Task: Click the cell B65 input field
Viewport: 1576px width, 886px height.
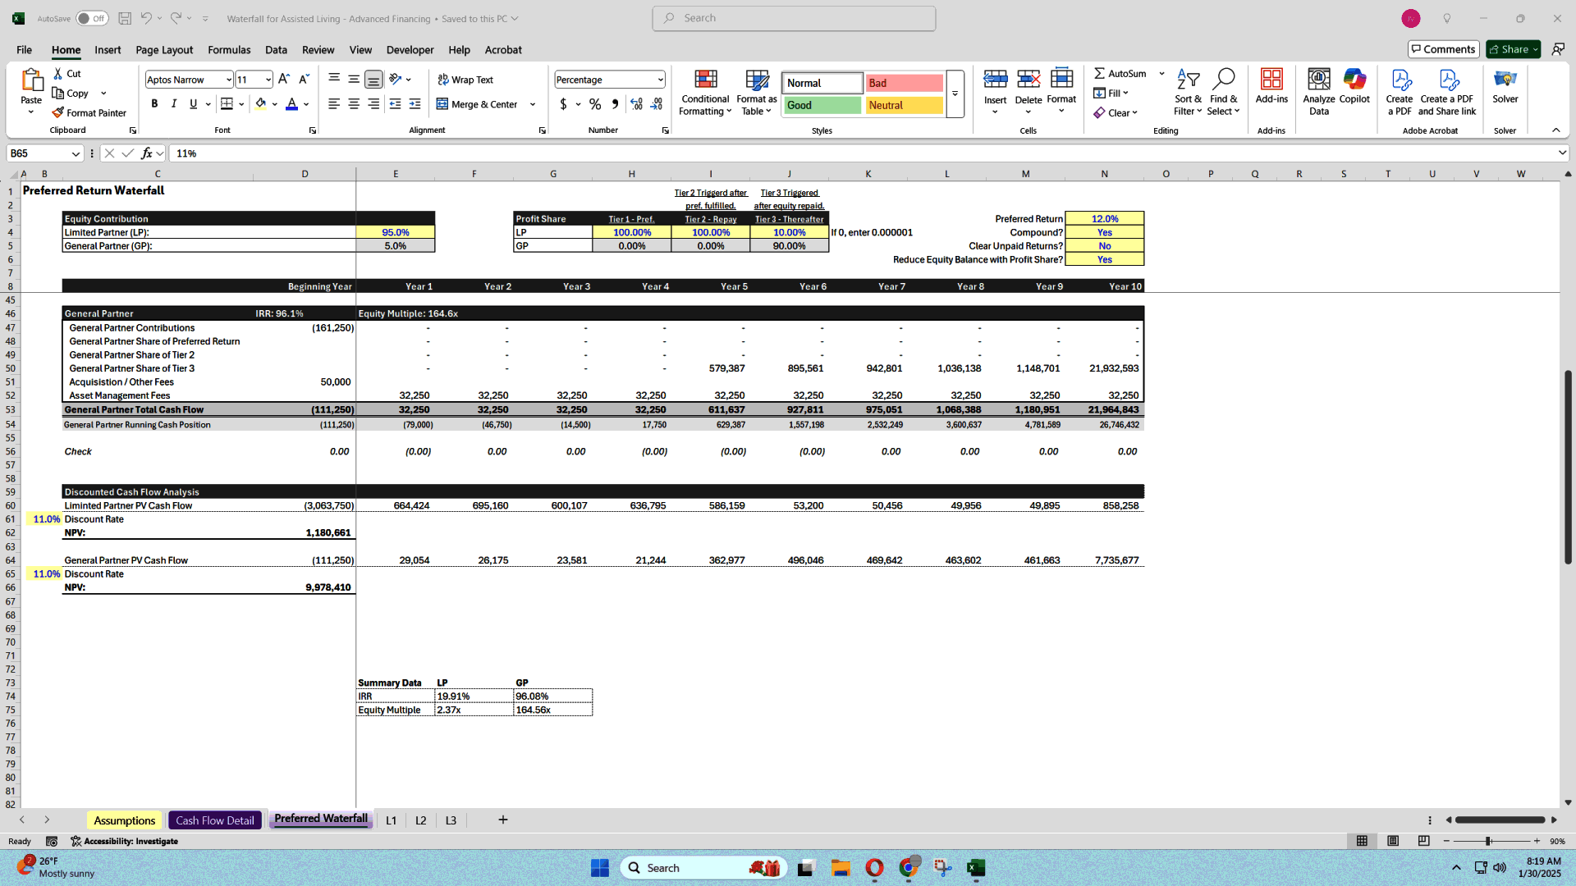Action: [x=44, y=573]
